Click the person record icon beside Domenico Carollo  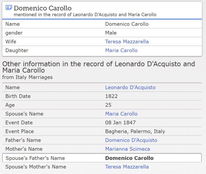pos(9,8)
